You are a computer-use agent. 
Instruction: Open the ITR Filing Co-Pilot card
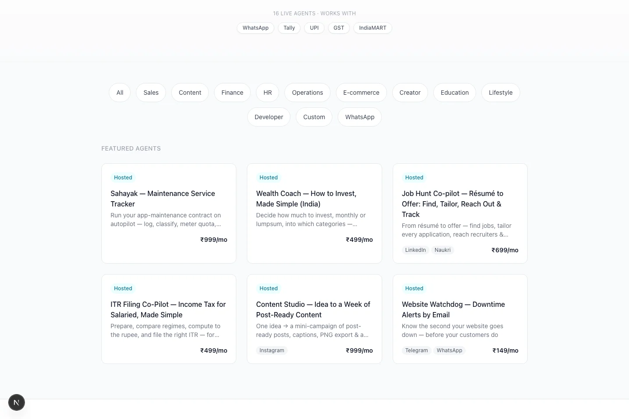click(169, 319)
